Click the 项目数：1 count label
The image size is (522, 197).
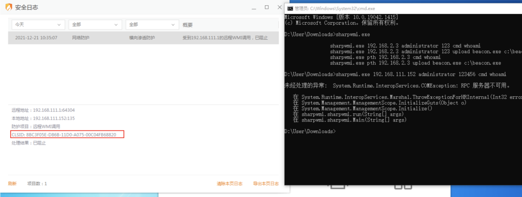coord(37,183)
